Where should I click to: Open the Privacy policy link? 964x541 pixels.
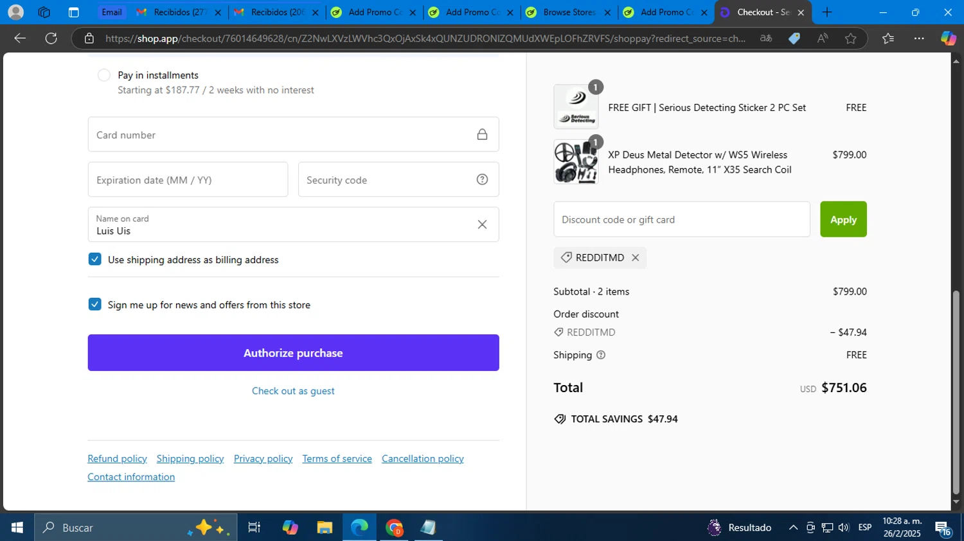(263, 459)
